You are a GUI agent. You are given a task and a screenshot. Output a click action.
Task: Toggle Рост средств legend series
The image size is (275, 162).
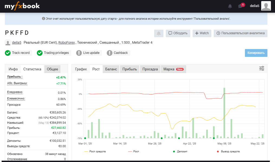(x=95, y=151)
